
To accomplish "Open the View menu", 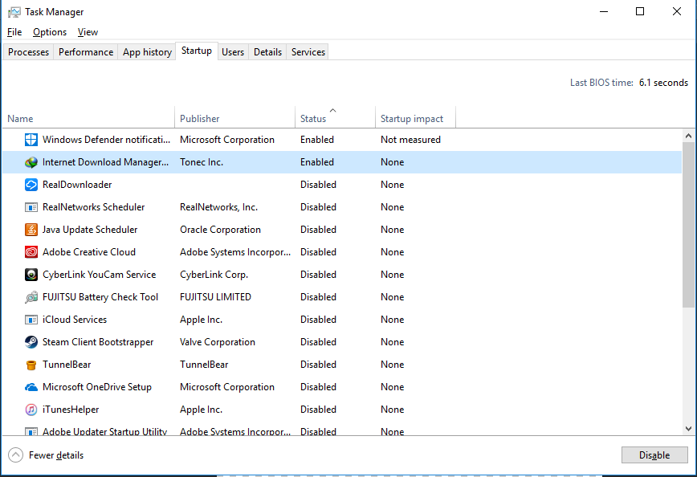I will (88, 32).
